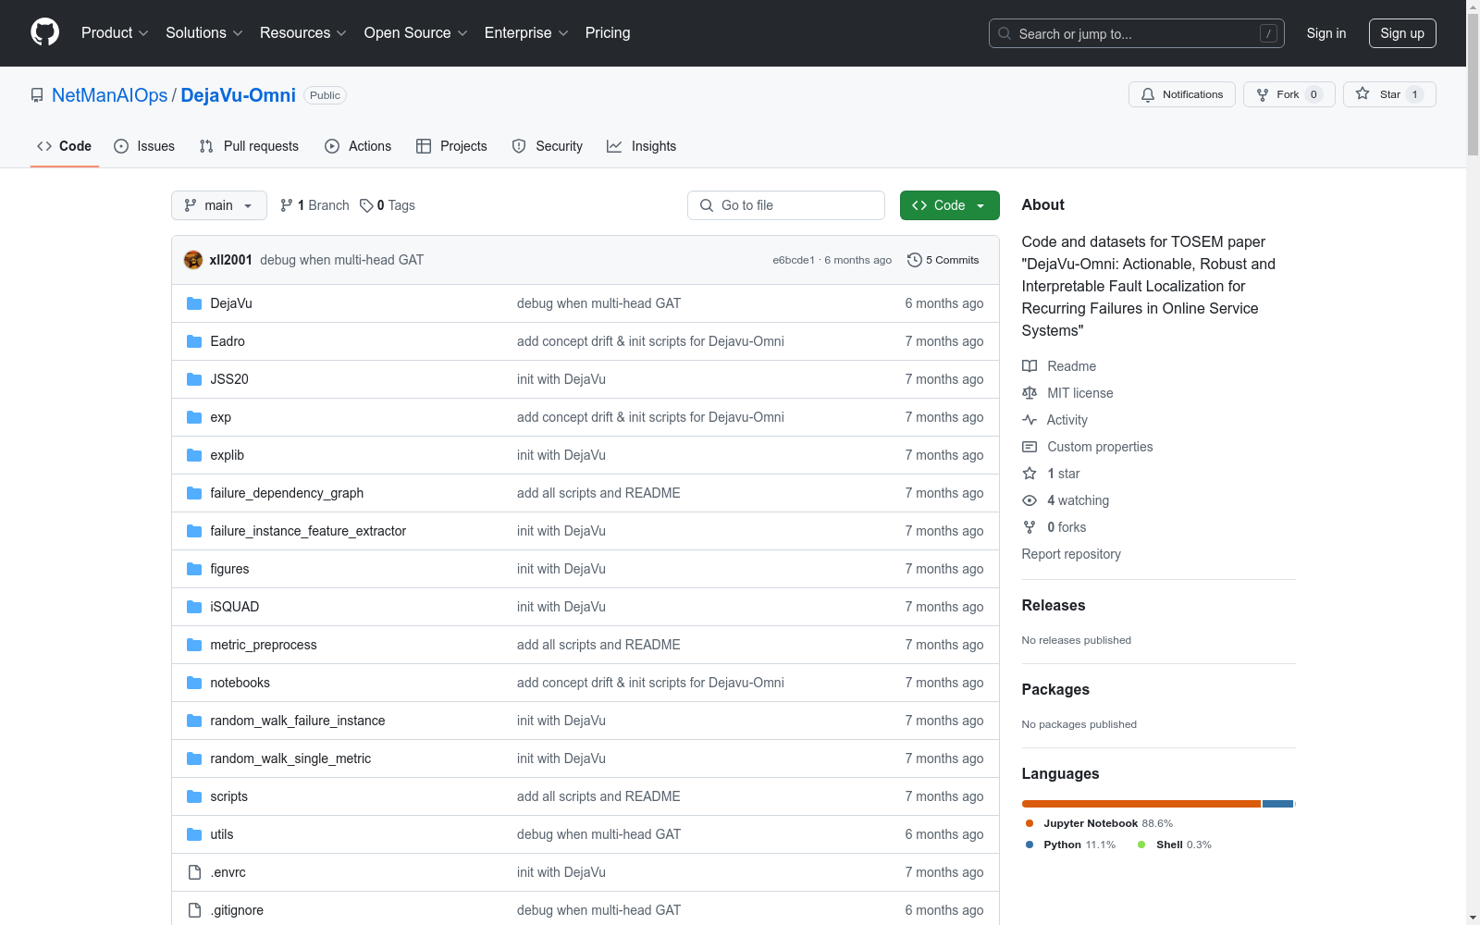Open the Actions tab
1480x925 pixels.
(358, 146)
